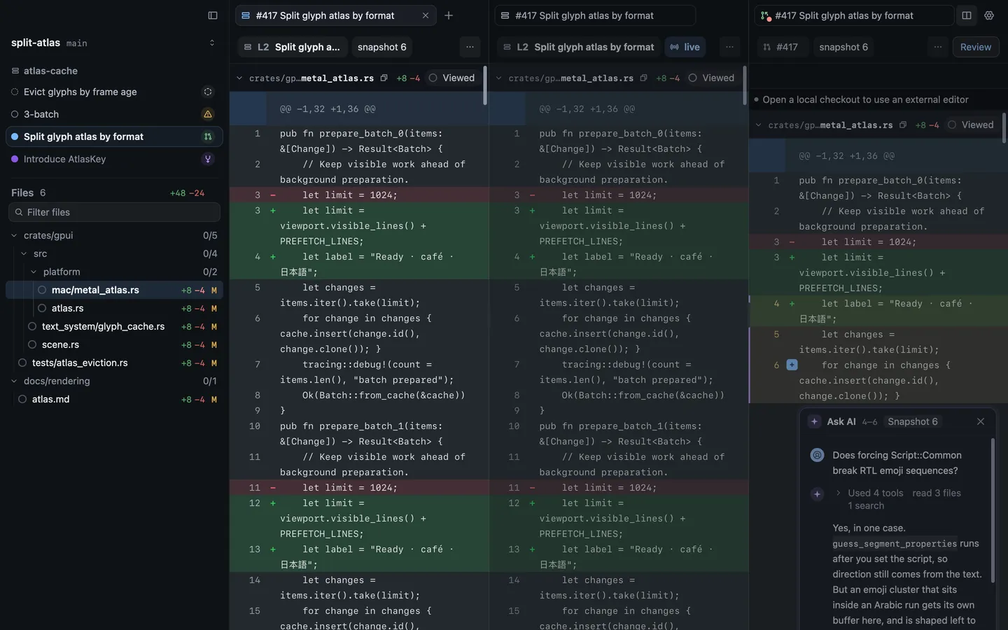Copy file path in left diff pane

point(384,78)
